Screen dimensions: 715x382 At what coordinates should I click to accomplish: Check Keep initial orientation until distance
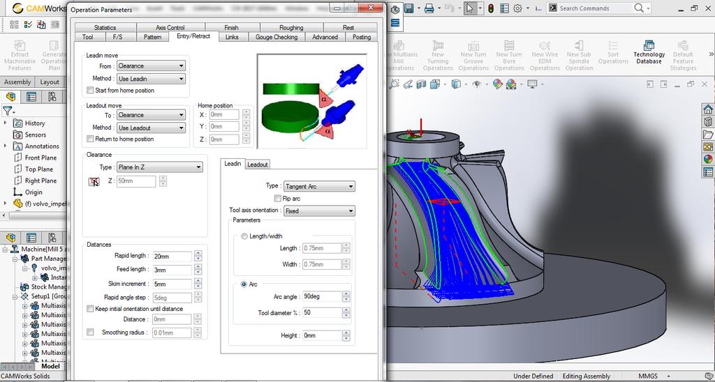[x=90, y=309]
